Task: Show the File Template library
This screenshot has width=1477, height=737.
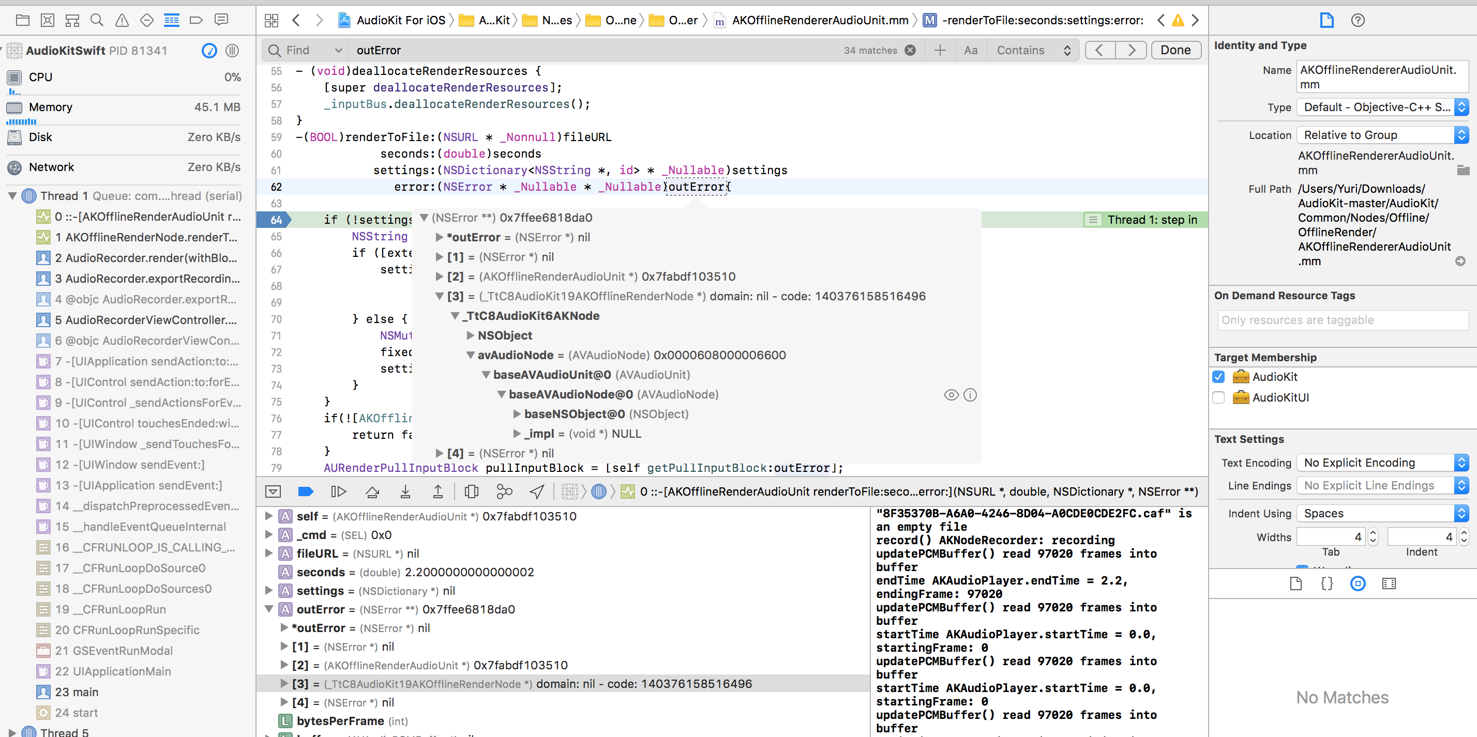Action: coord(1296,584)
